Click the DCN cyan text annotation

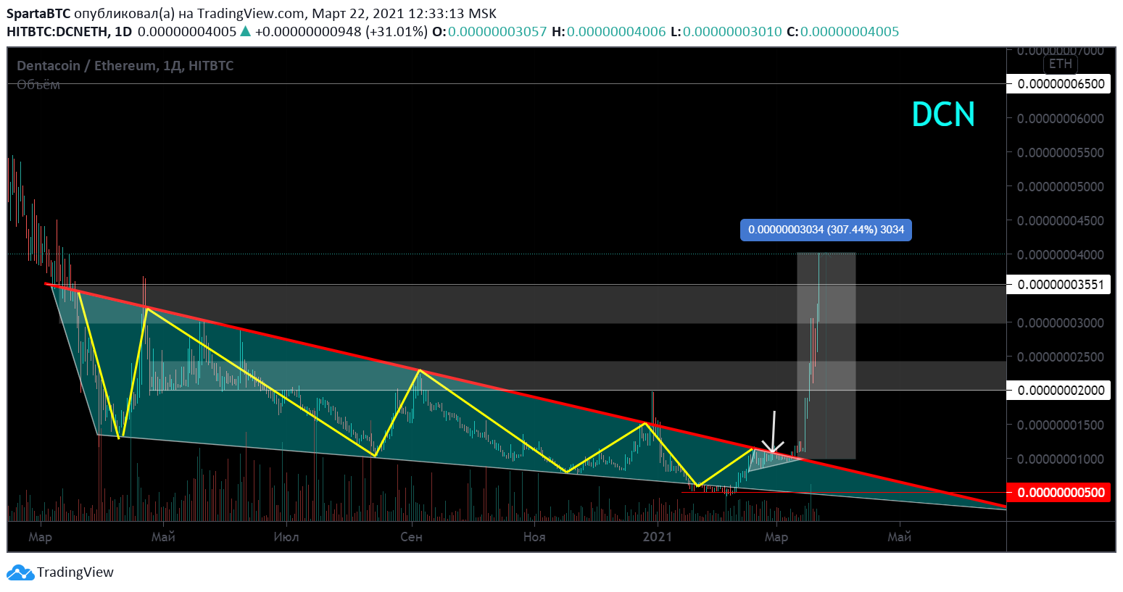click(943, 114)
